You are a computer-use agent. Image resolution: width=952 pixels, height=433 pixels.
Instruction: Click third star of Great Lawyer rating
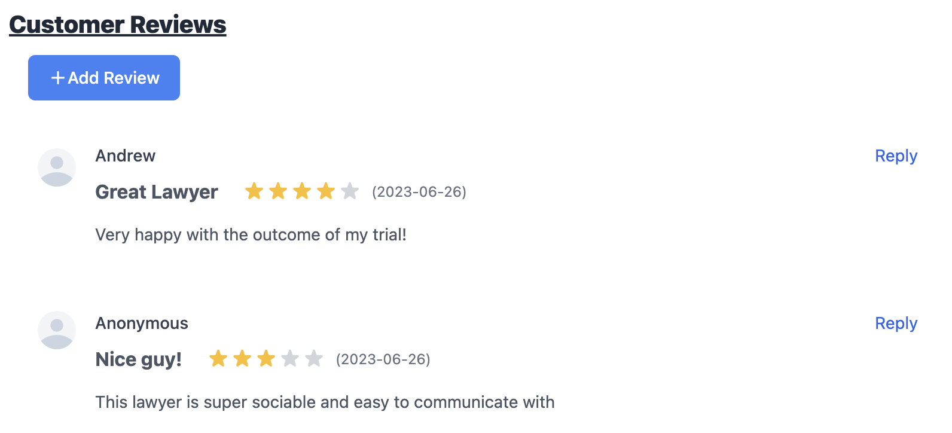tap(302, 191)
